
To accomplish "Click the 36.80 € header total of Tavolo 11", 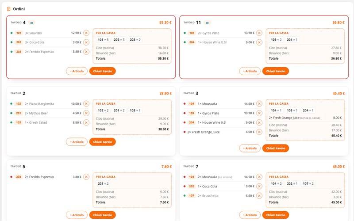I will click(339, 23).
